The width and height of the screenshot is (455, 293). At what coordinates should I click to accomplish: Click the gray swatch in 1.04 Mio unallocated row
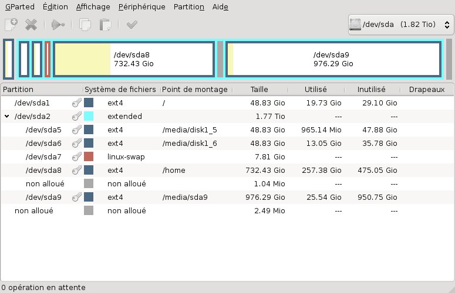[89, 183]
